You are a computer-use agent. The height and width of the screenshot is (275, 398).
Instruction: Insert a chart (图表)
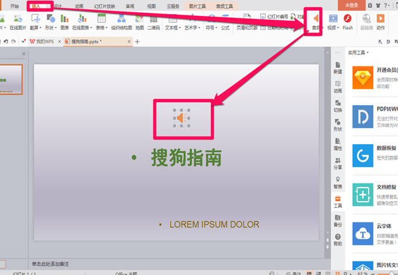(x=64, y=22)
